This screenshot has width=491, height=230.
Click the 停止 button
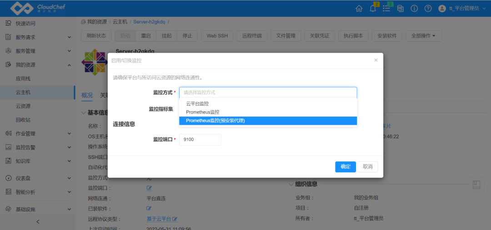point(187,36)
